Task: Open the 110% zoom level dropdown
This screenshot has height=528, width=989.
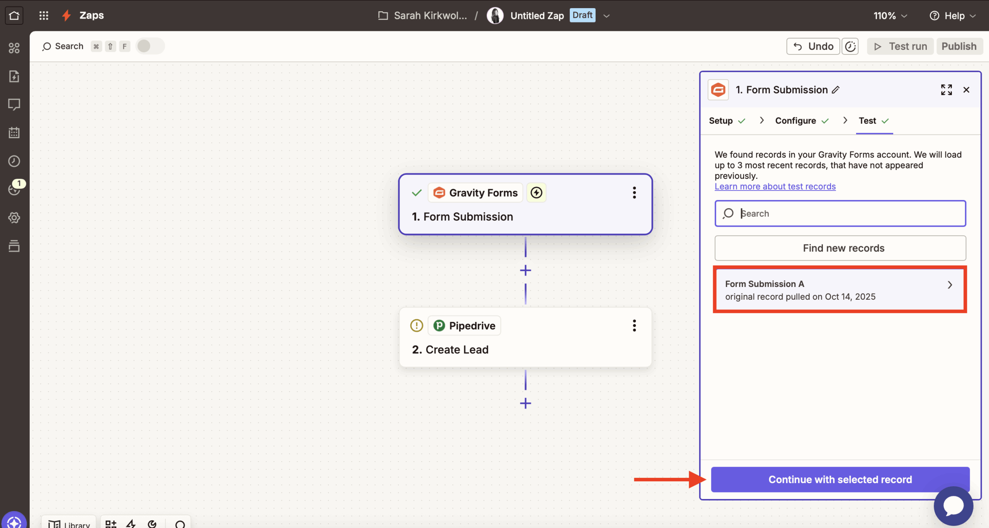Action: point(890,16)
